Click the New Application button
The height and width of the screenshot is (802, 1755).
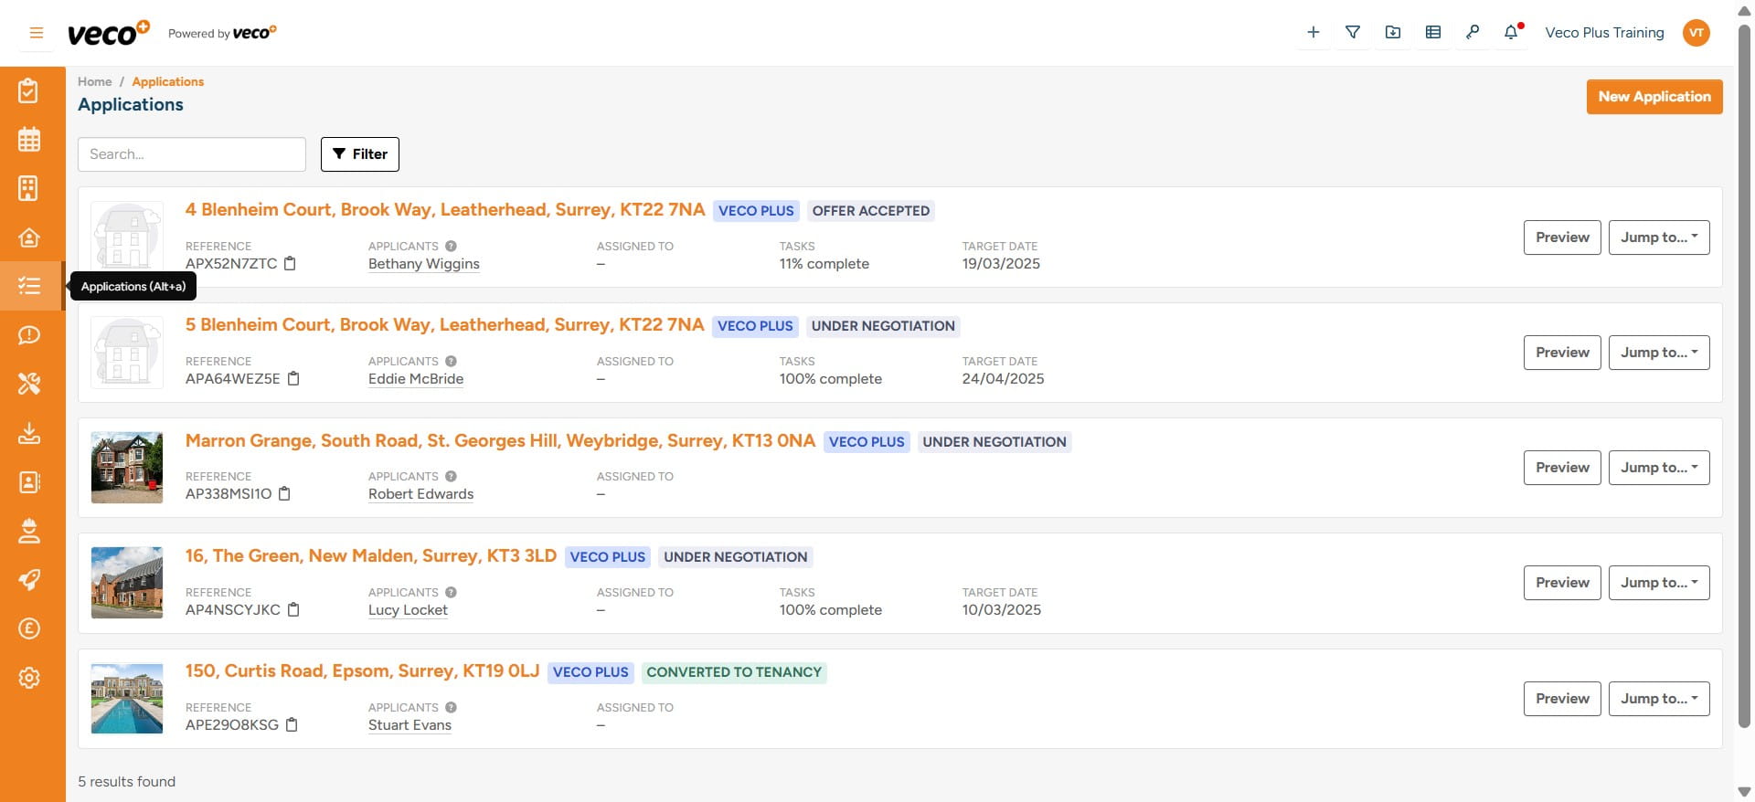[x=1654, y=97]
